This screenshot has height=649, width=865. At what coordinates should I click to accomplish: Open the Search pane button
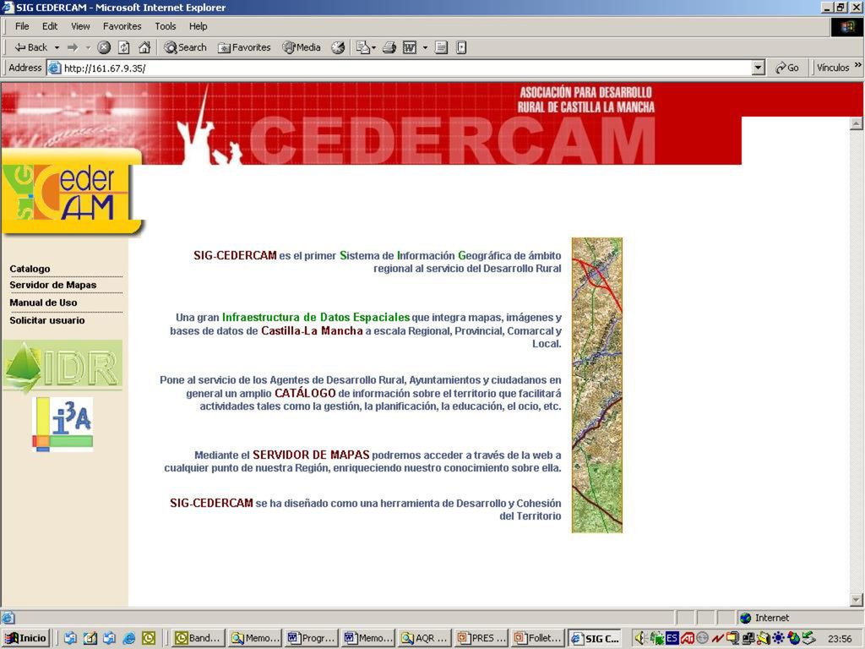[x=185, y=47]
